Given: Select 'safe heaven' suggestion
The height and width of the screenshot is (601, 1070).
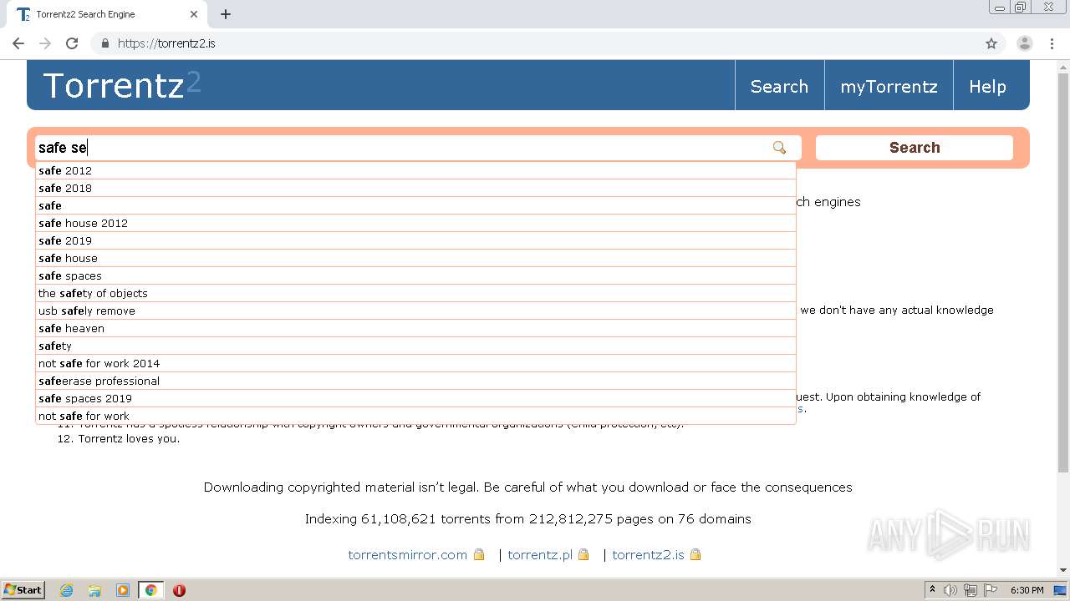Looking at the screenshot, I should coord(415,328).
